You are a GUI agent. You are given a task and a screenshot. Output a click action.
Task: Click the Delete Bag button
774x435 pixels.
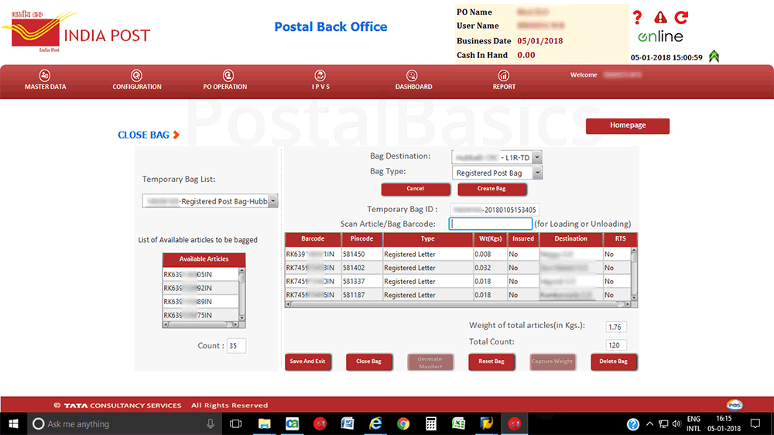tap(613, 361)
